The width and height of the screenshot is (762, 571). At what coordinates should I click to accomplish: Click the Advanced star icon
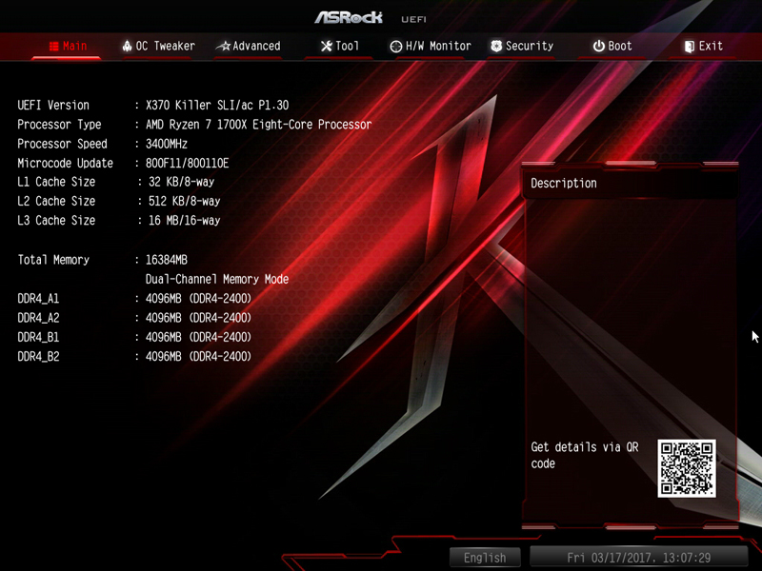coord(224,46)
